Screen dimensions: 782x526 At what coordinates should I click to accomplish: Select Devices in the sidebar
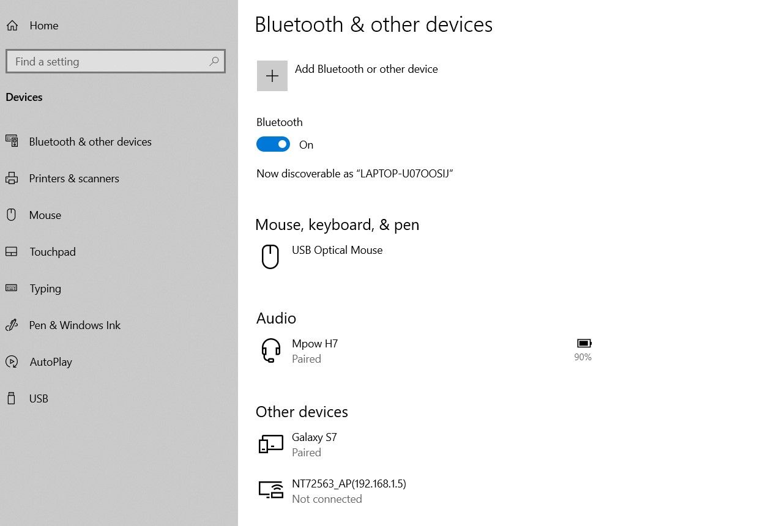[24, 97]
